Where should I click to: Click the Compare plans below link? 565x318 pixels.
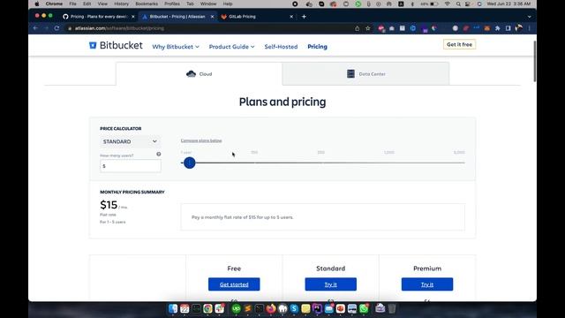click(x=201, y=140)
